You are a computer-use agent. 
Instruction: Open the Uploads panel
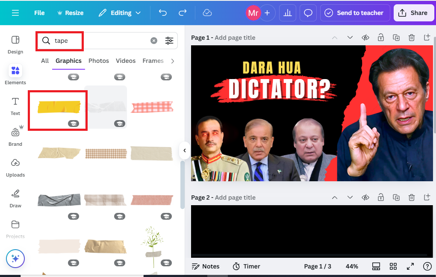tap(15, 168)
